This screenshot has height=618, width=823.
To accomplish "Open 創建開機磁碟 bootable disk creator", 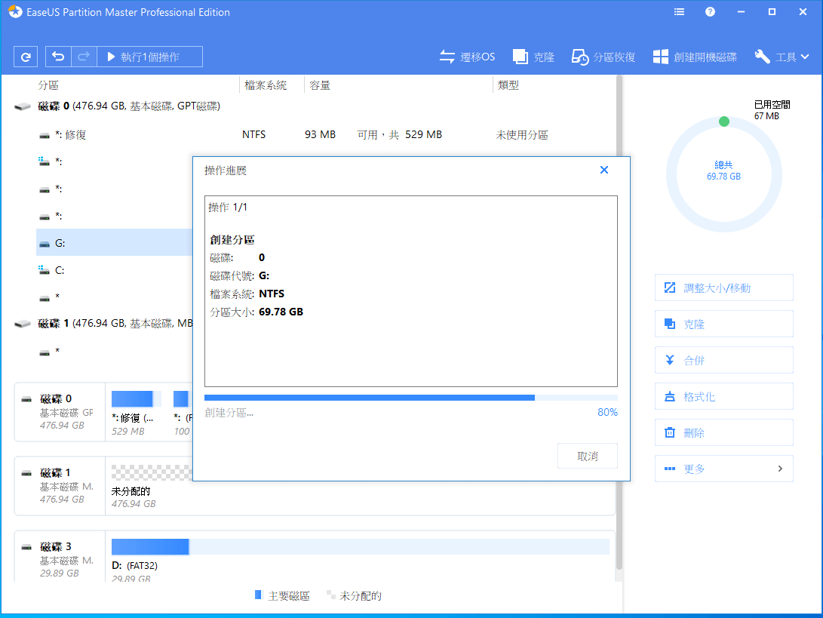I will point(695,57).
